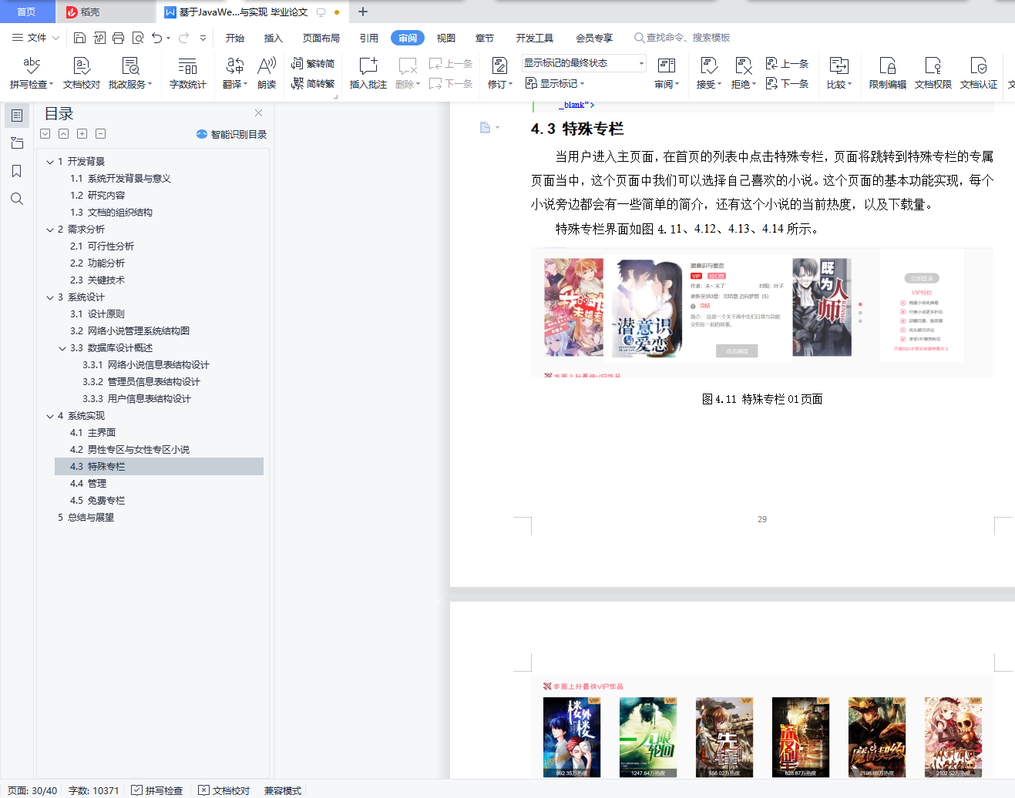Convert text with 繁转简
The height and width of the screenshot is (798, 1015).
(x=313, y=63)
